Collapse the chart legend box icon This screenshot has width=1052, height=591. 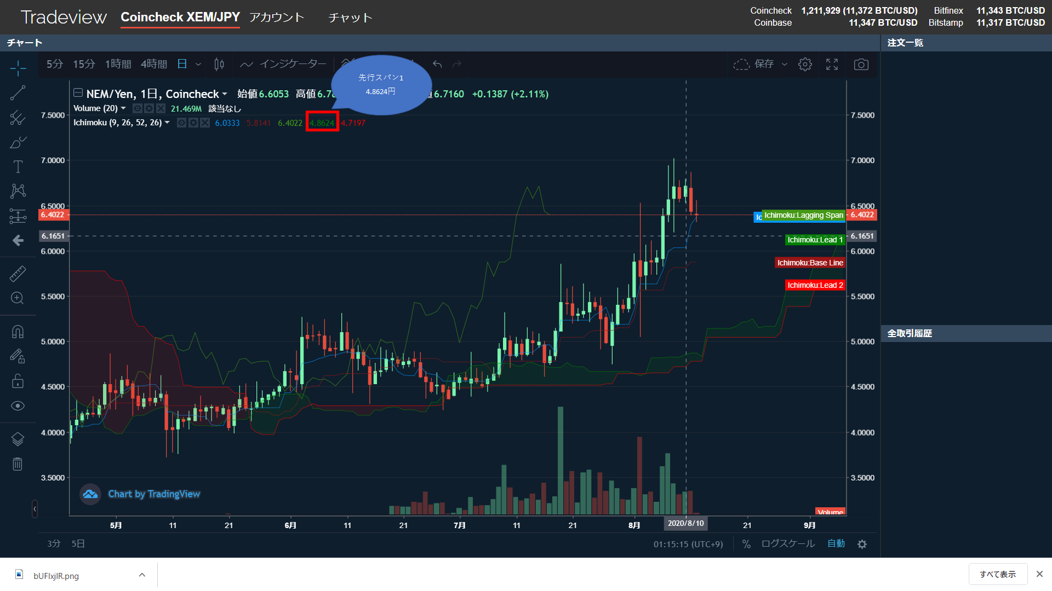pyautogui.click(x=78, y=93)
